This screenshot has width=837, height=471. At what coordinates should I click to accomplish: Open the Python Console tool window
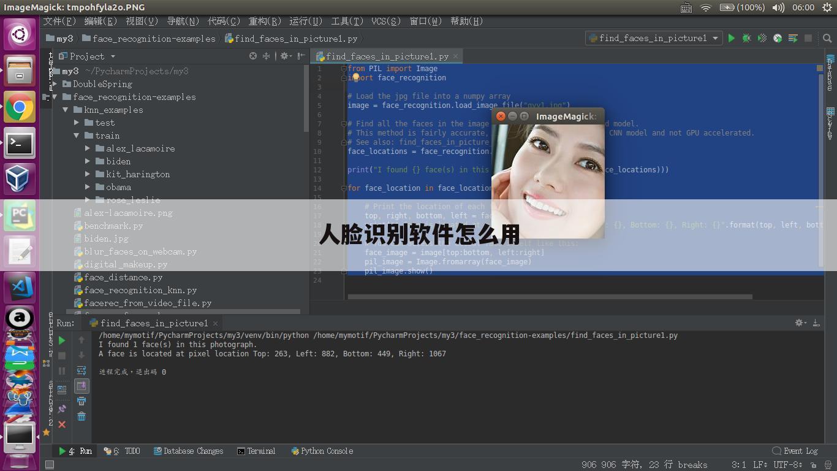322,451
